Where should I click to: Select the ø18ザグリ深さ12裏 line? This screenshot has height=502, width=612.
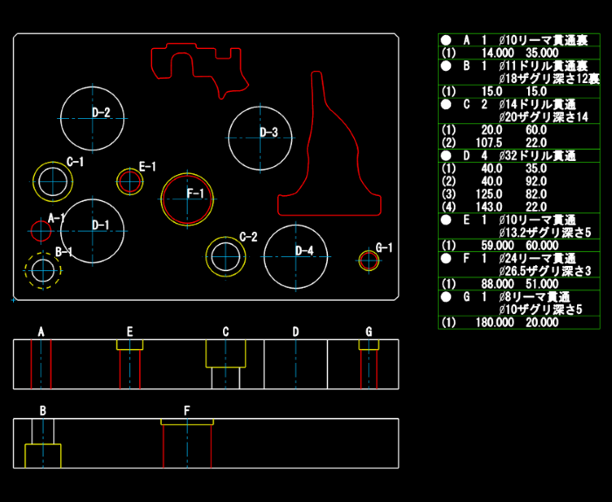549,79
